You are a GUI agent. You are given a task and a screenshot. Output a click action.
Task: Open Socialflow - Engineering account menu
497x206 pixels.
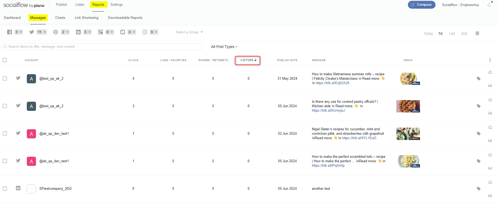(460, 5)
